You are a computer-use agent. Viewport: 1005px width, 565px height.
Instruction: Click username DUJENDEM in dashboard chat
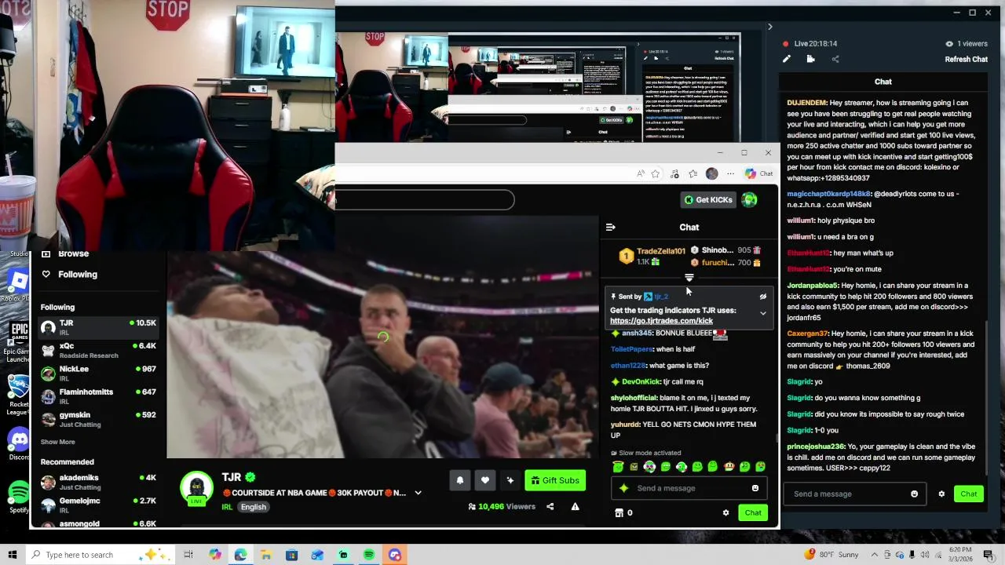tap(806, 103)
